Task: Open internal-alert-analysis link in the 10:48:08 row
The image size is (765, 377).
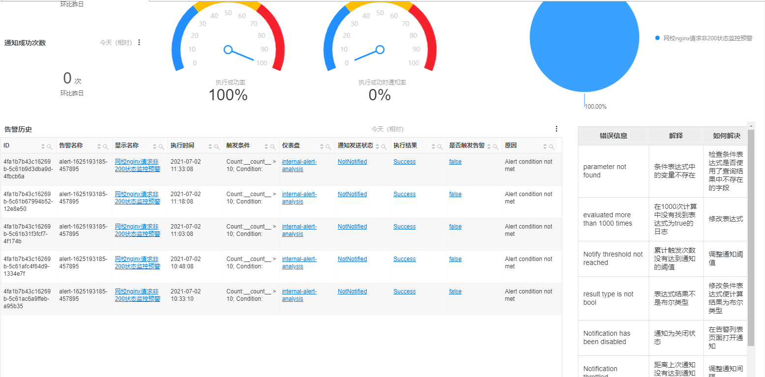Action: [x=299, y=262]
